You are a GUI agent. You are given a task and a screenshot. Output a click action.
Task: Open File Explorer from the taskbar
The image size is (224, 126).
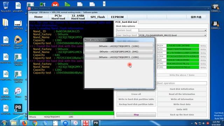(x=14, y=123)
